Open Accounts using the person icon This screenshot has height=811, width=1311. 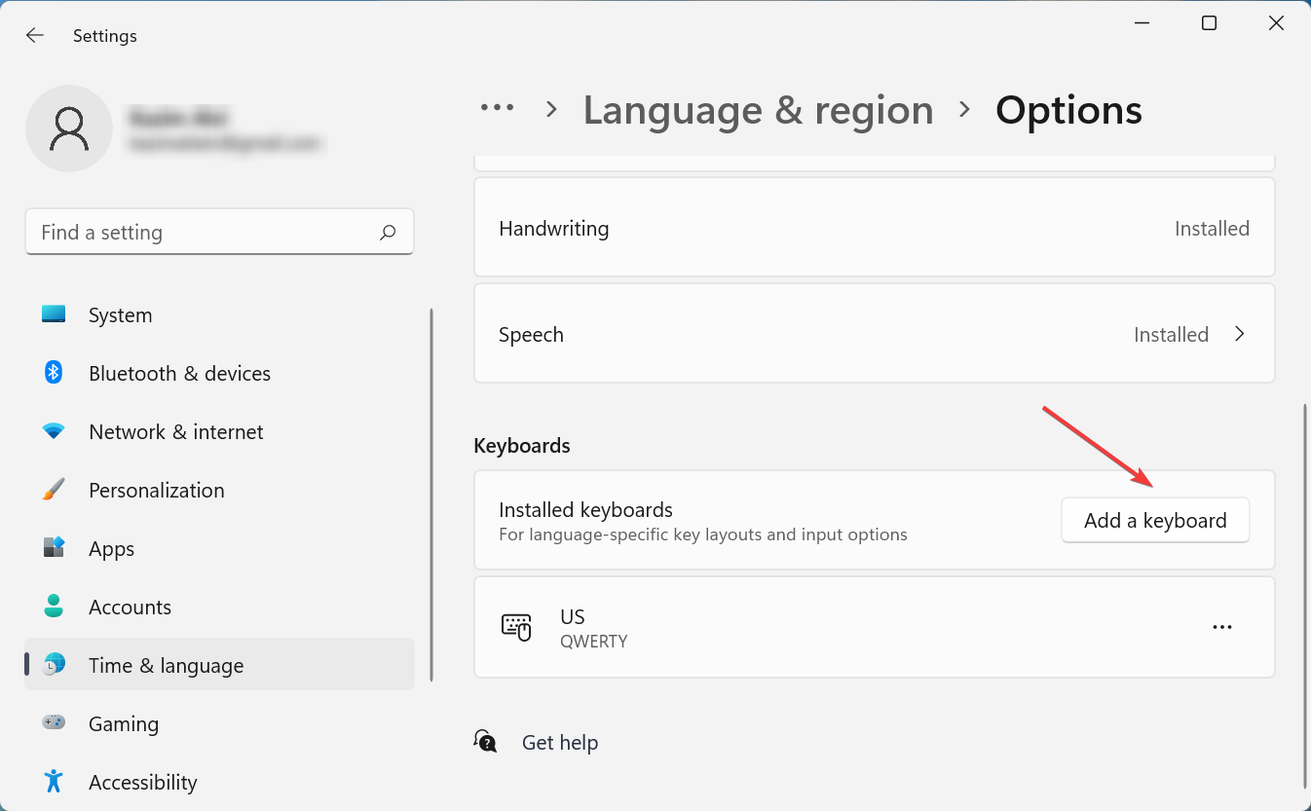(54, 607)
